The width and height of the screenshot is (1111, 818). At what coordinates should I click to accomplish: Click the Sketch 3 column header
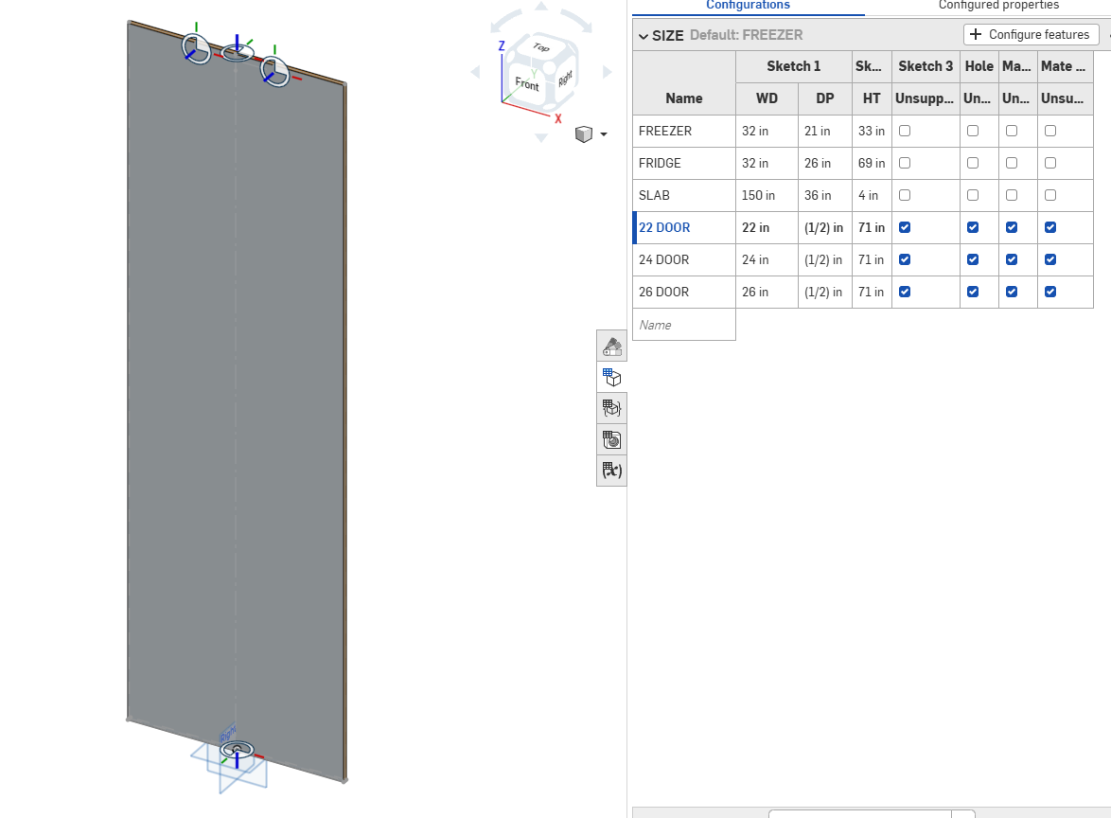(x=926, y=66)
